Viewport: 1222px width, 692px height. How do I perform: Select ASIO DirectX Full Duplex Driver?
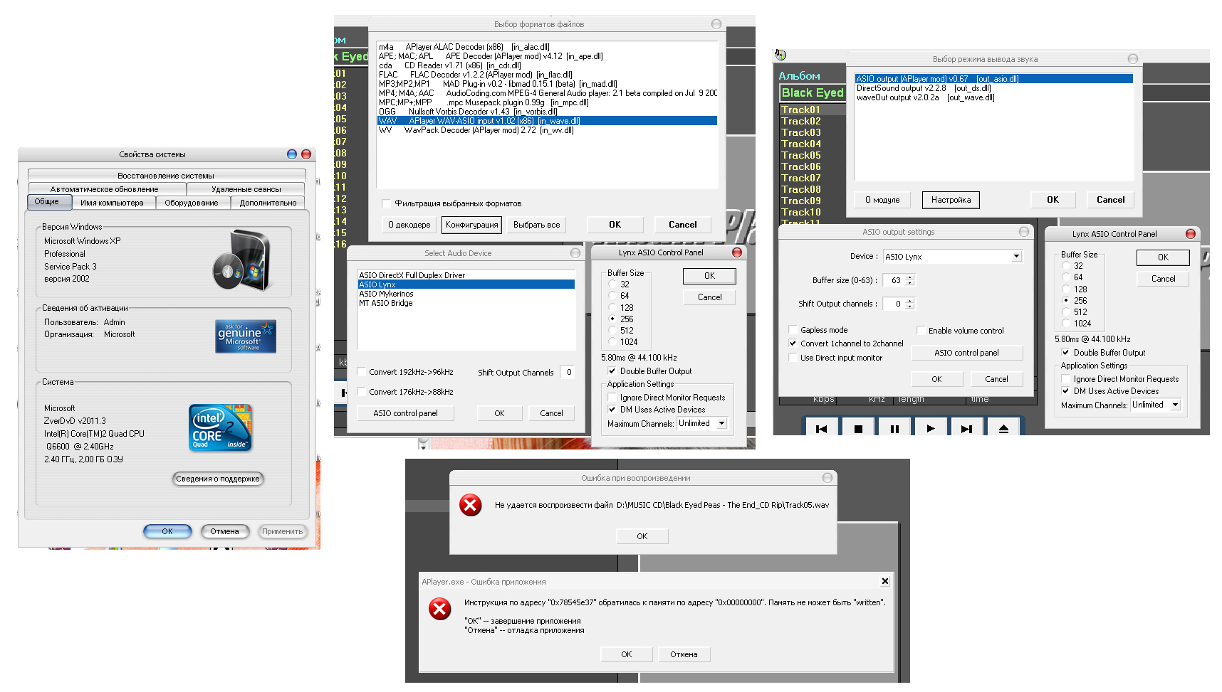pos(466,275)
